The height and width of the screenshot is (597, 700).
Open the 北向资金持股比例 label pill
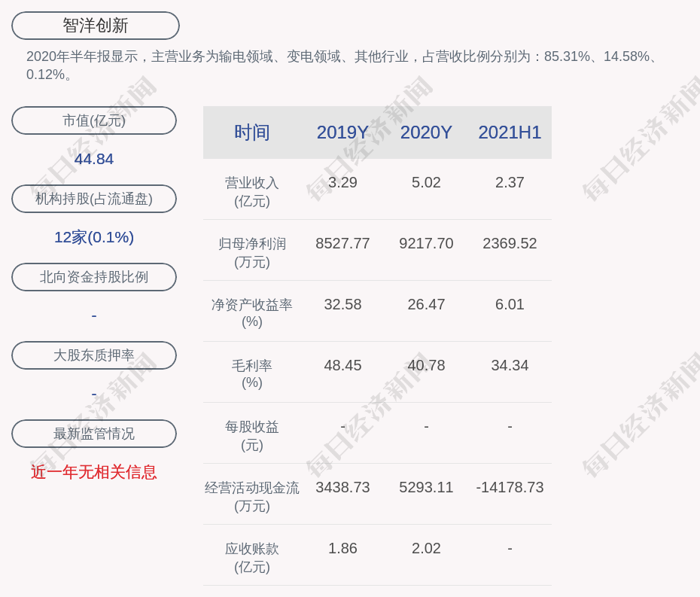[94, 277]
